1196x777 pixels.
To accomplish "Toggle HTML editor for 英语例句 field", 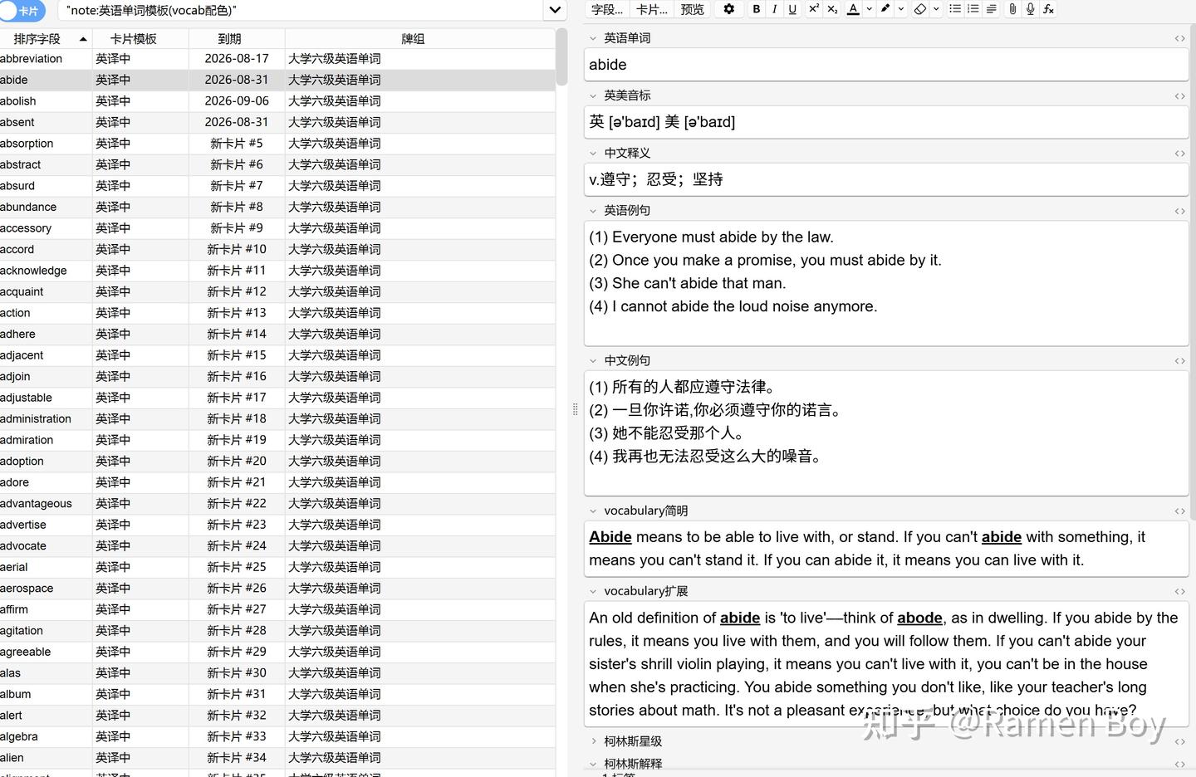I will pos(1179,211).
